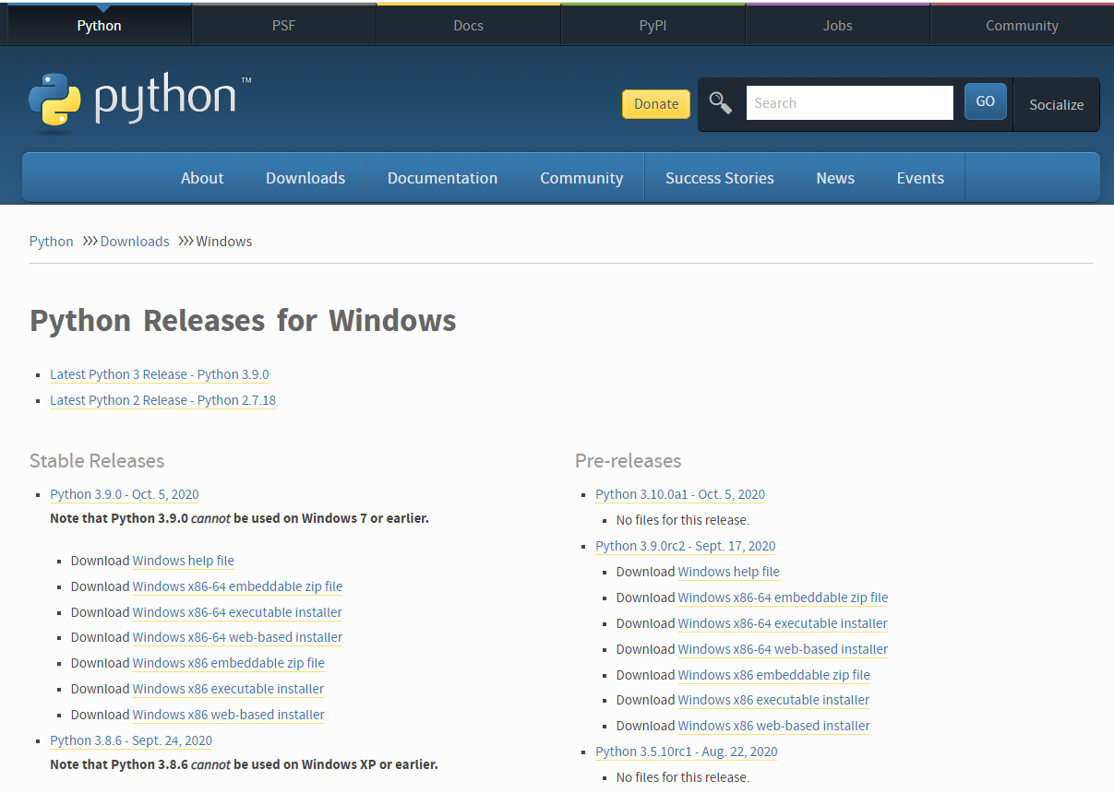Open Latest Python 3 Release - Python 3.9.0
The height and width of the screenshot is (793, 1114).
tap(160, 374)
